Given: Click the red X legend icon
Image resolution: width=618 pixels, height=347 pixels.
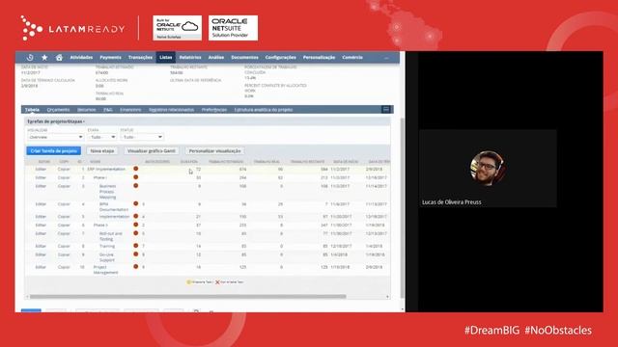Looking at the screenshot, I should 217,282.
